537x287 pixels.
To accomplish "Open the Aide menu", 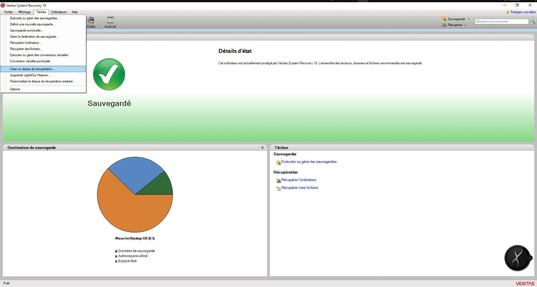I will (75, 12).
